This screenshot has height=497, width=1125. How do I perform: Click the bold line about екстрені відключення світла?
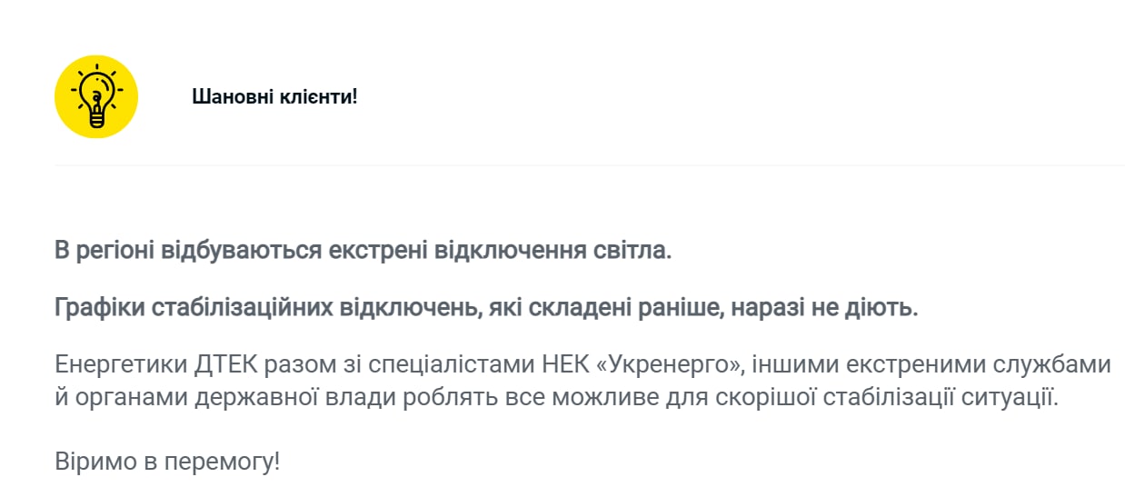click(363, 250)
